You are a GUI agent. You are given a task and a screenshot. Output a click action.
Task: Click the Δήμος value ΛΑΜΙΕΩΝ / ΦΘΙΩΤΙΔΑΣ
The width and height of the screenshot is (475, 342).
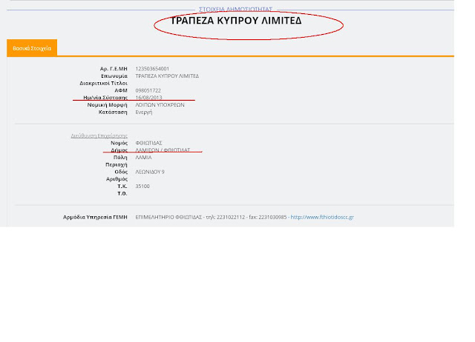pos(163,150)
